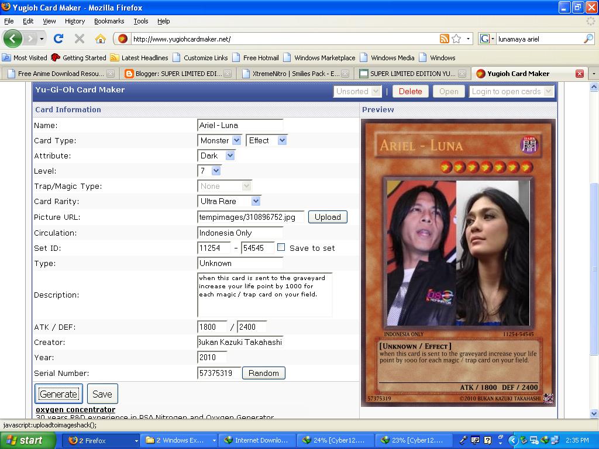
Task: Click the Generate button
Action: click(x=58, y=394)
